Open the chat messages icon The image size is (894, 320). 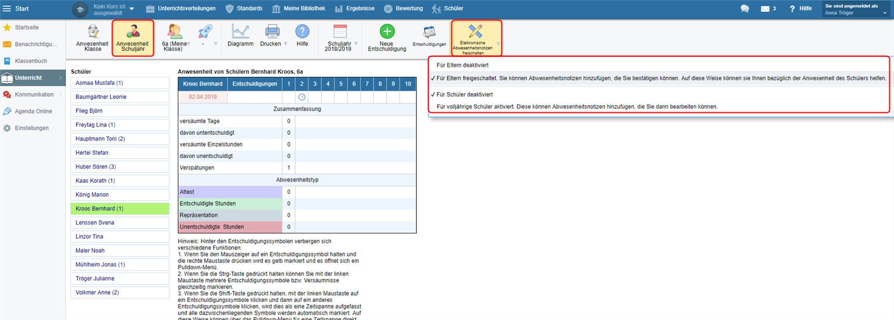(745, 9)
